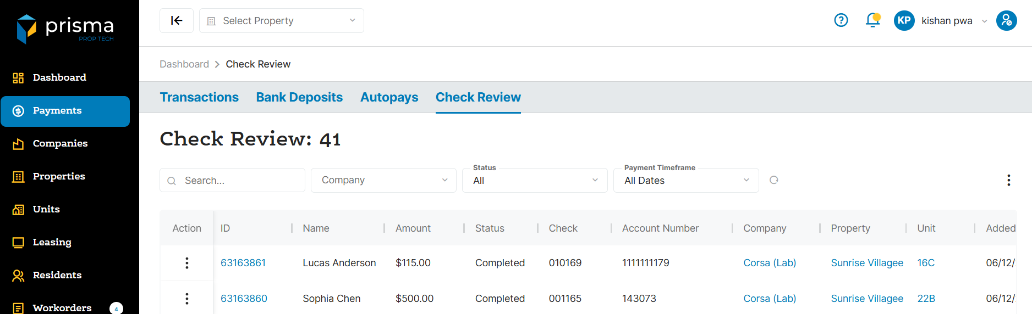Click the refresh filters icon
Viewport: 1032px width, 314px height.
773,180
